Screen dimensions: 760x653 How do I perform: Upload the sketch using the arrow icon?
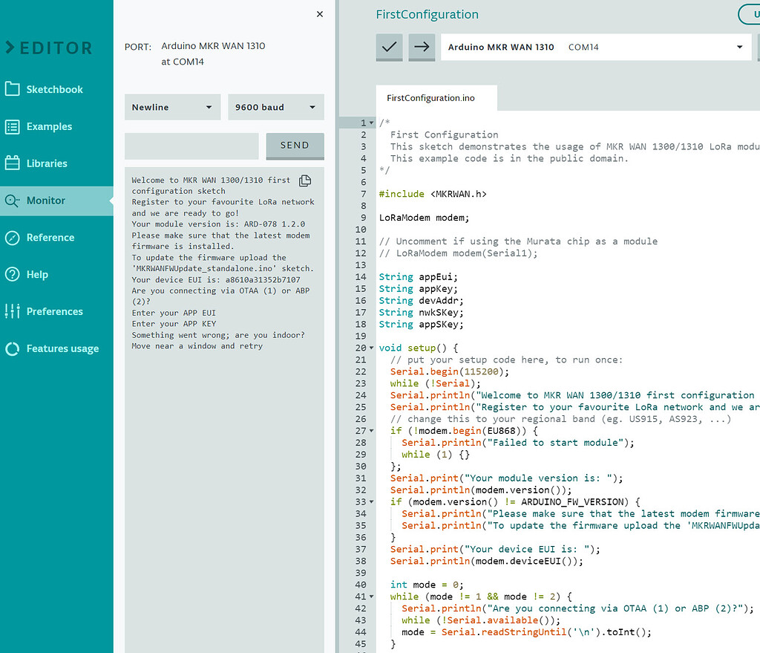tap(422, 47)
